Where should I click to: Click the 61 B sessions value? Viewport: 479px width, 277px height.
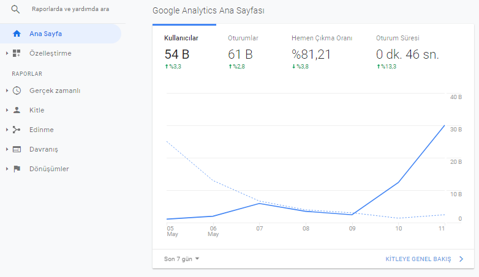(x=240, y=54)
